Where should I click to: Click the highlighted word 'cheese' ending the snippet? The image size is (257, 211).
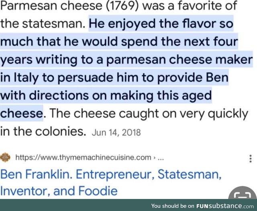pos(21,113)
